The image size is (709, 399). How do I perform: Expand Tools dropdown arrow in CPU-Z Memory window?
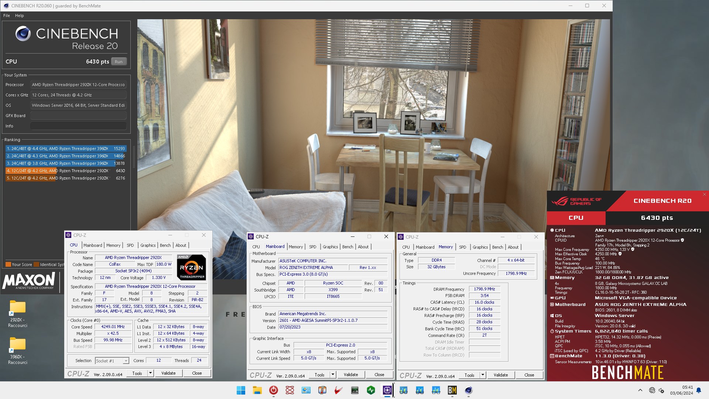click(483, 375)
